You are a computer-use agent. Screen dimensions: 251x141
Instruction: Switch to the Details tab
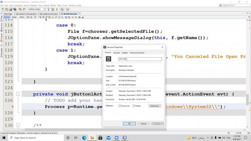point(125,53)
